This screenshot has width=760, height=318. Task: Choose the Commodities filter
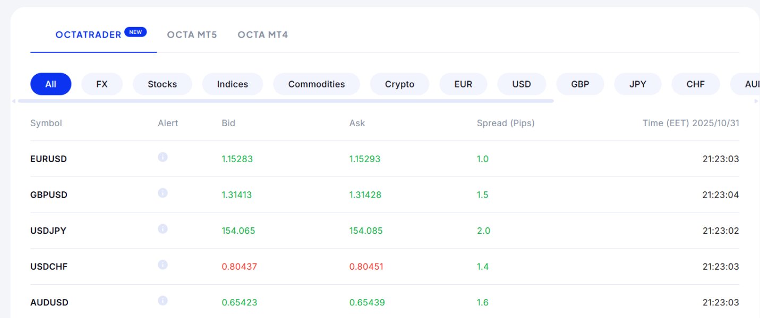(317, 84)
